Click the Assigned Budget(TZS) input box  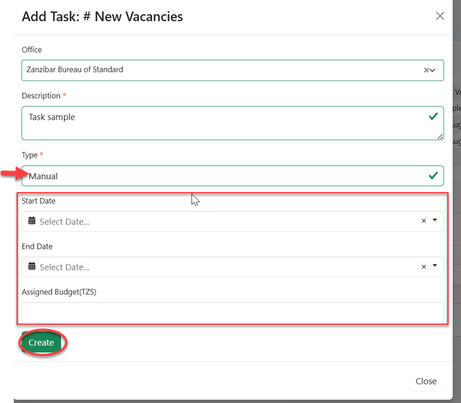click(232, 311)
